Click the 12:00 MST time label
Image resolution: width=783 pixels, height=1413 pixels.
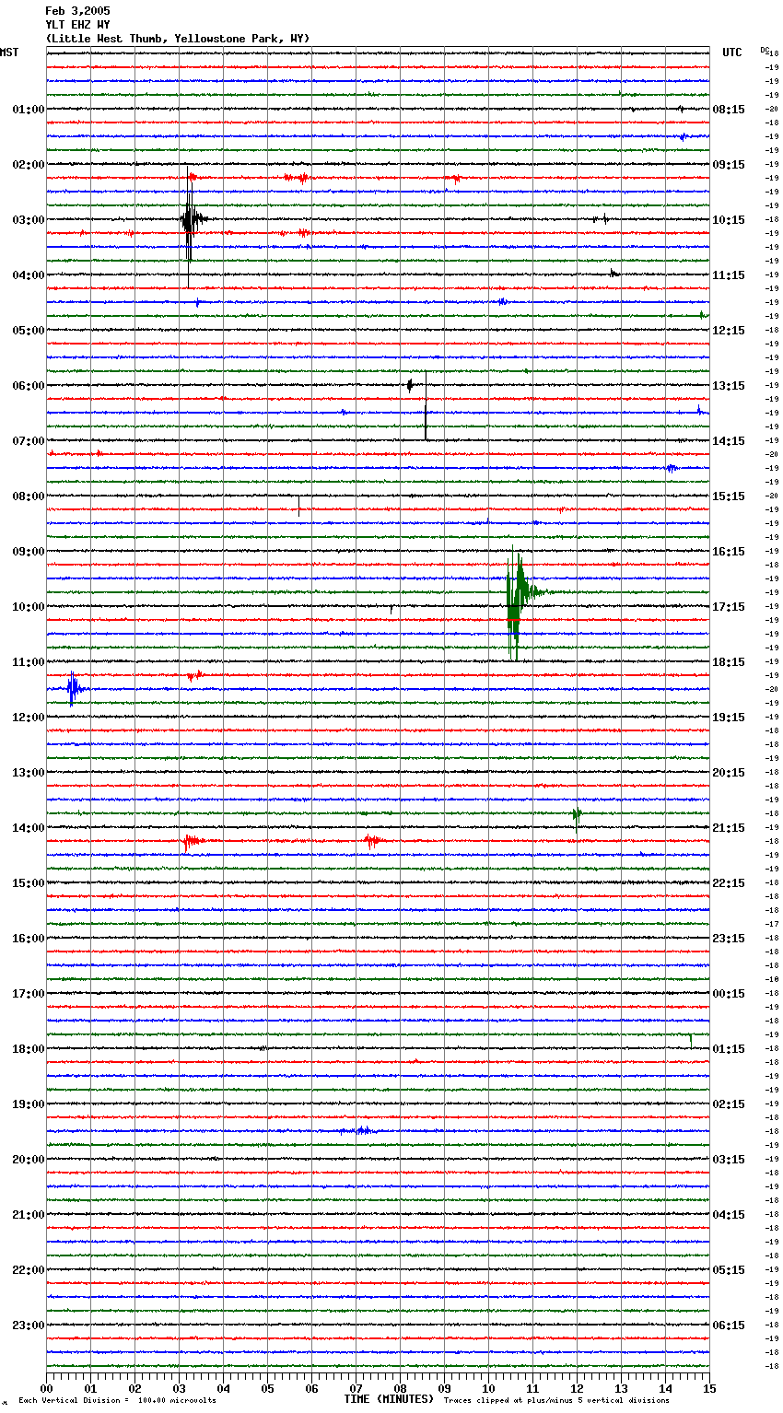[x=29, y=718]
